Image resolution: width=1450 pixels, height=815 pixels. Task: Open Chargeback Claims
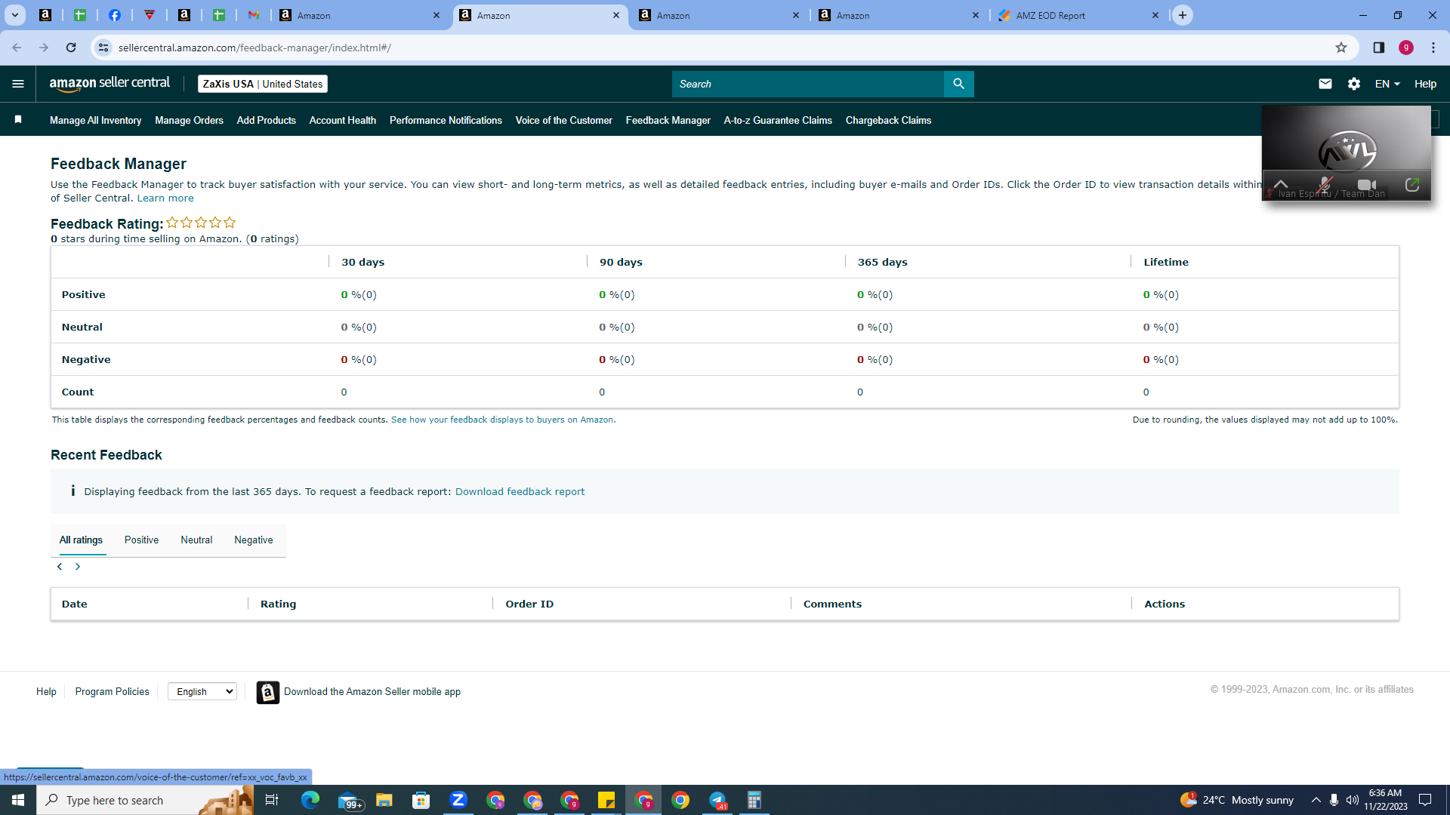(x=888, y=120)
